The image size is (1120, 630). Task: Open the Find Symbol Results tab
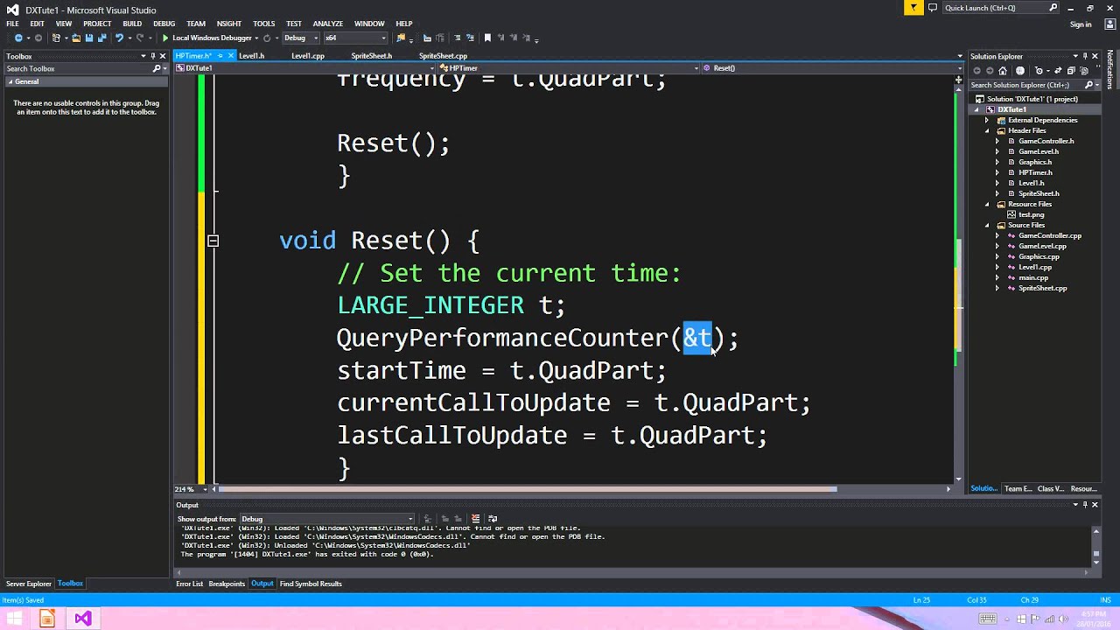(x=311, y=584)
